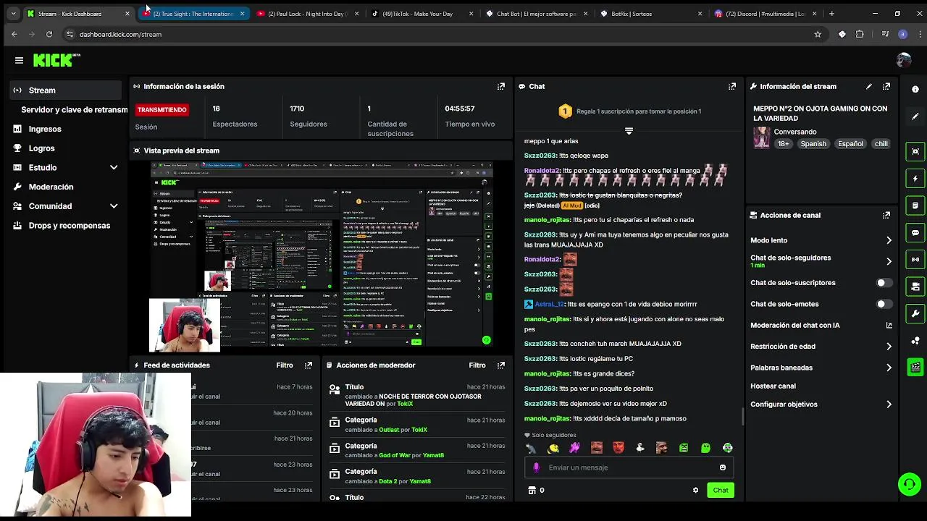Open the green headset support bubble
Image resolution: width=927 pixels, height=521 pixels.
(x=909, y=484)
